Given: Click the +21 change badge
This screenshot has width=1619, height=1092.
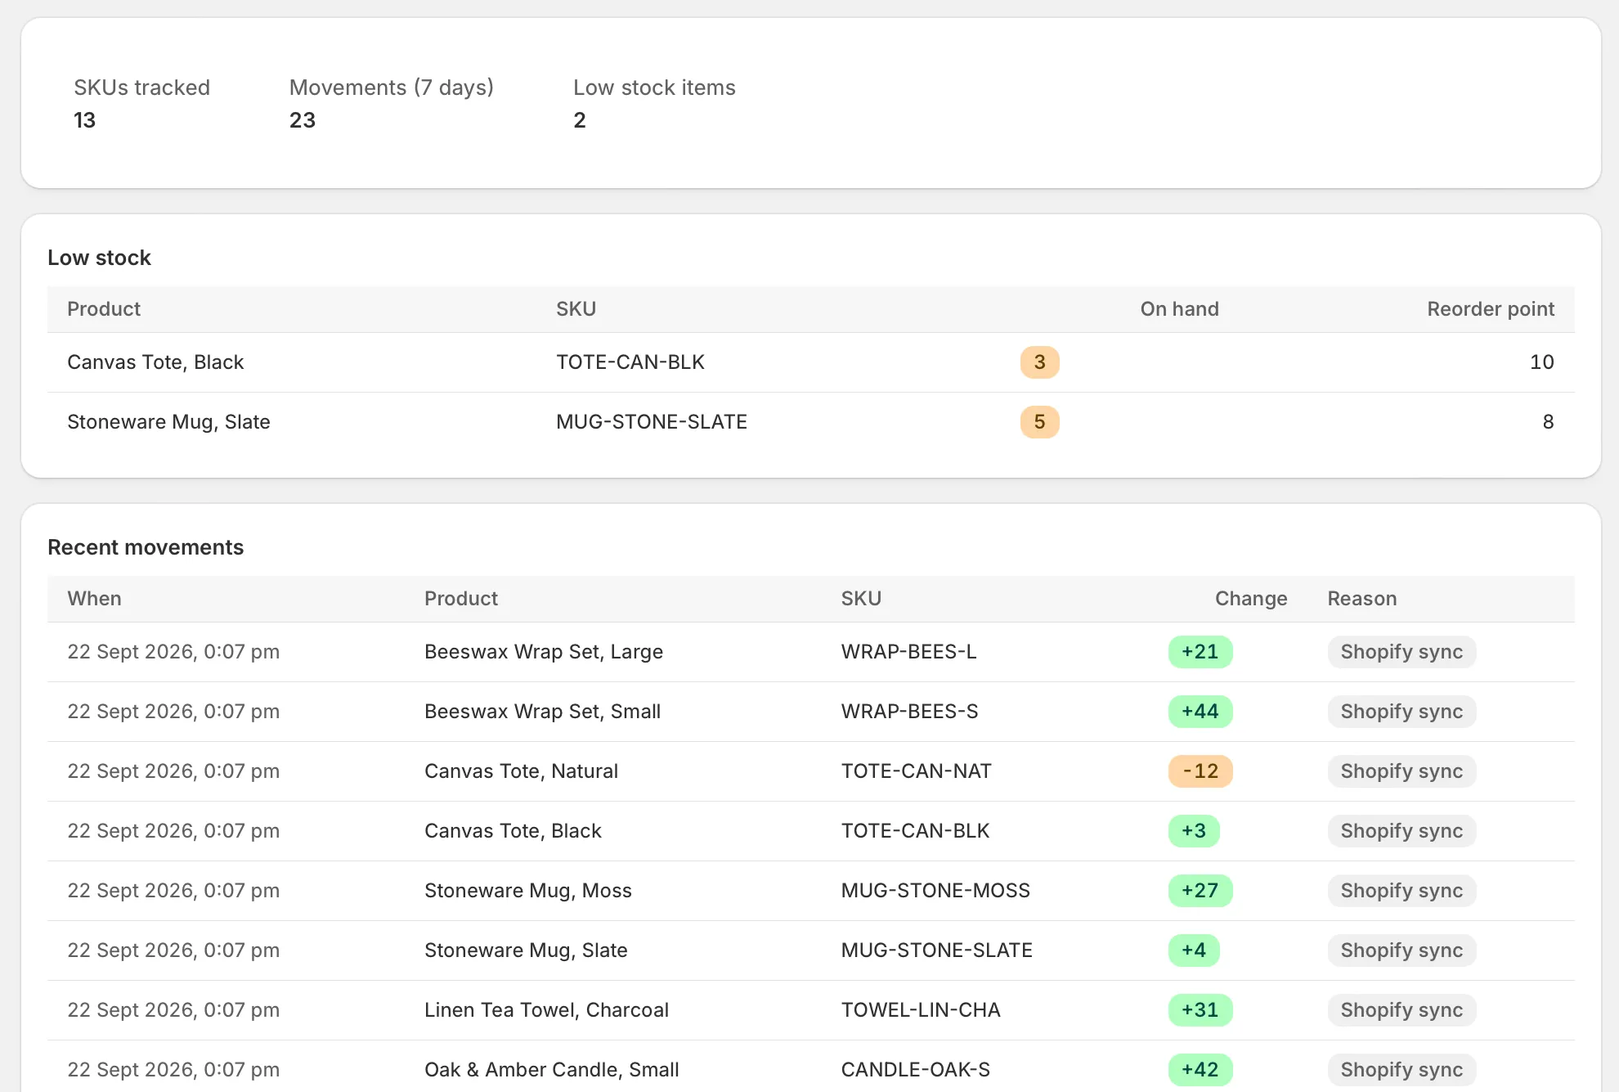Looking at the screenshot, I should coord(1200,652).
